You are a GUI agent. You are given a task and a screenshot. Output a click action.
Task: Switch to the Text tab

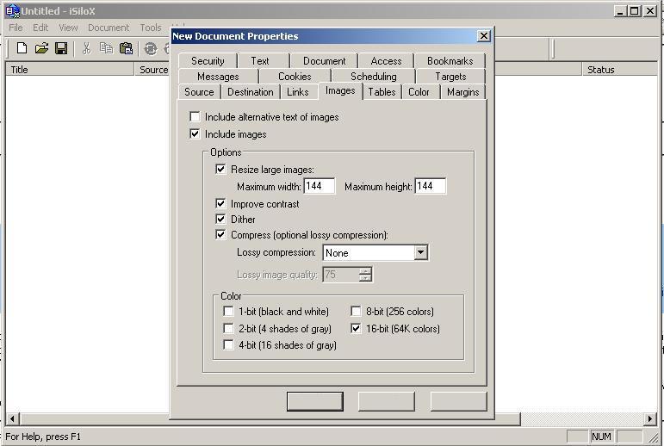point(260,61)
